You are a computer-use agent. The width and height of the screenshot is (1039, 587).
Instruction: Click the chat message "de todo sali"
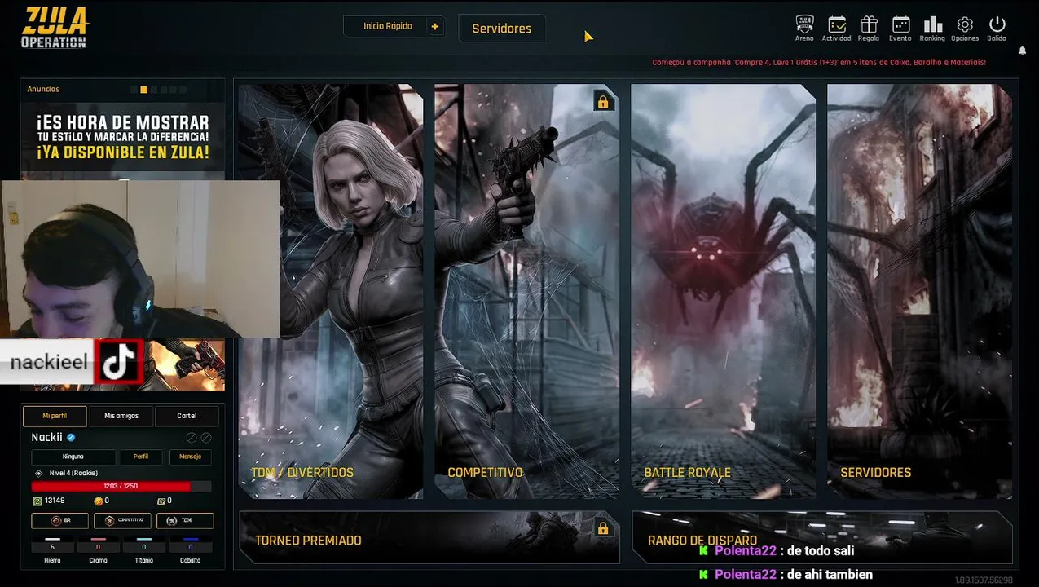820,551
